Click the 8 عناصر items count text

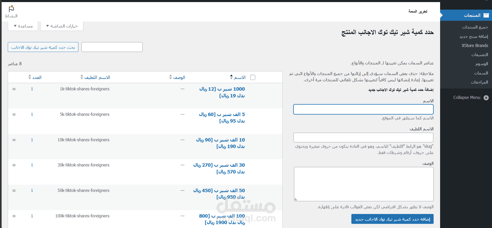(15, 64)
